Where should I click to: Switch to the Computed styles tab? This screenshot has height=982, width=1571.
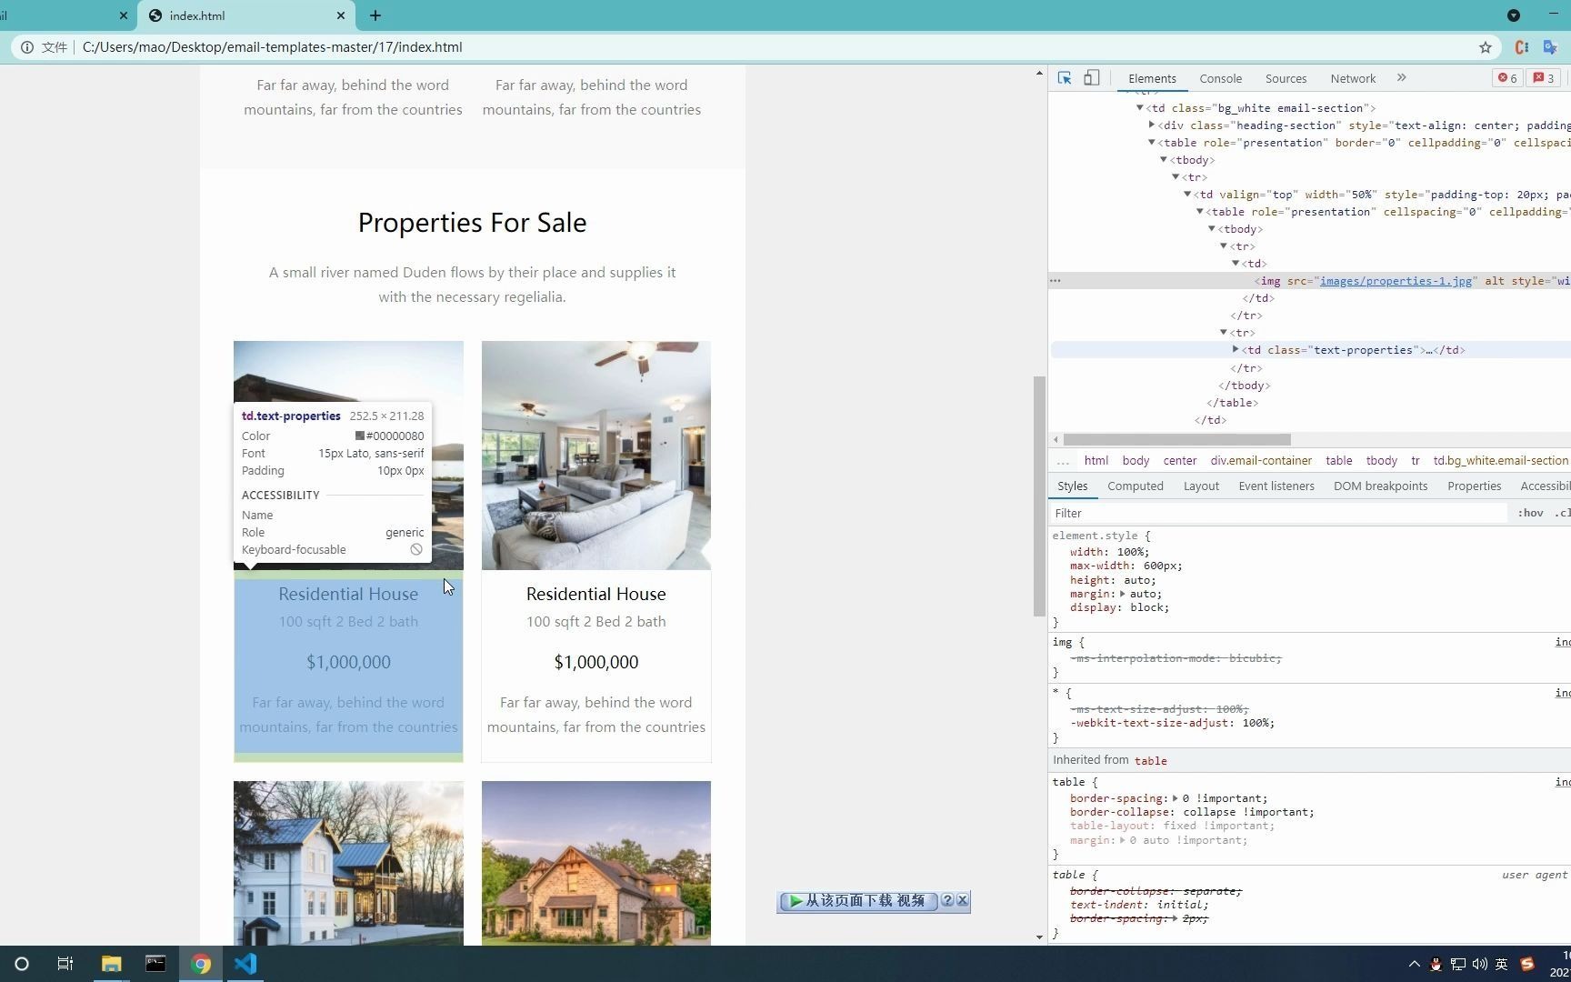(x=1136, y=486)
